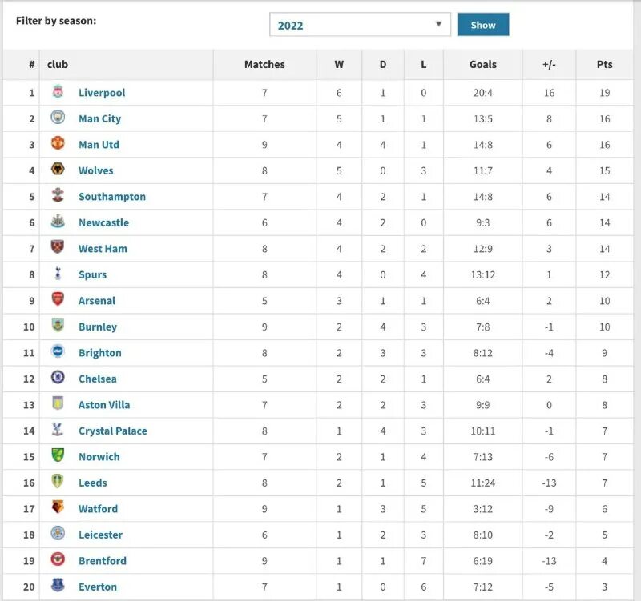Click the Arsenal club crest icon
641x601 pixels.
pyautogui.click(x=58, y=300)
